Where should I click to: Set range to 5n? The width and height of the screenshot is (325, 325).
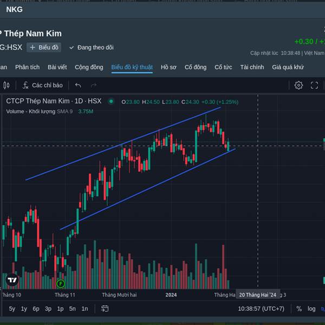(x=73, y=309)
